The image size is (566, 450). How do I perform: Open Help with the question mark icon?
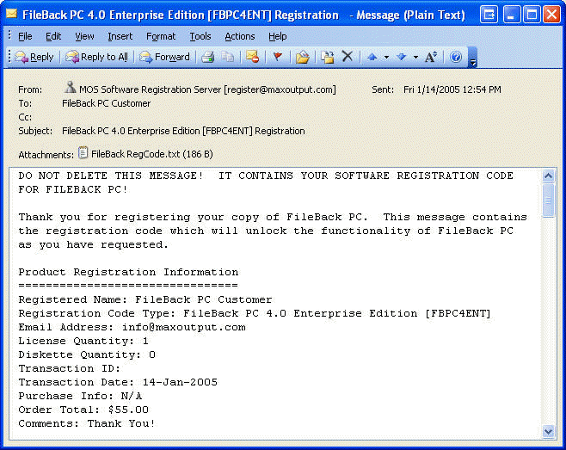coord(456,57)
